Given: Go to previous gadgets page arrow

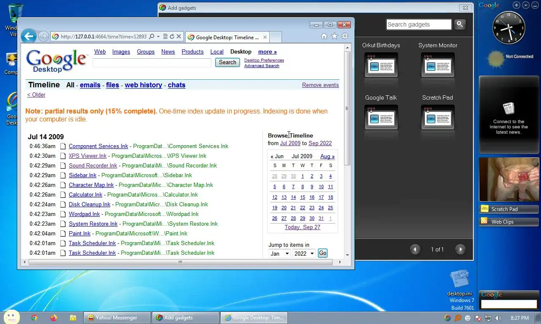Looking at the screenshot, I should pos(415,249).
